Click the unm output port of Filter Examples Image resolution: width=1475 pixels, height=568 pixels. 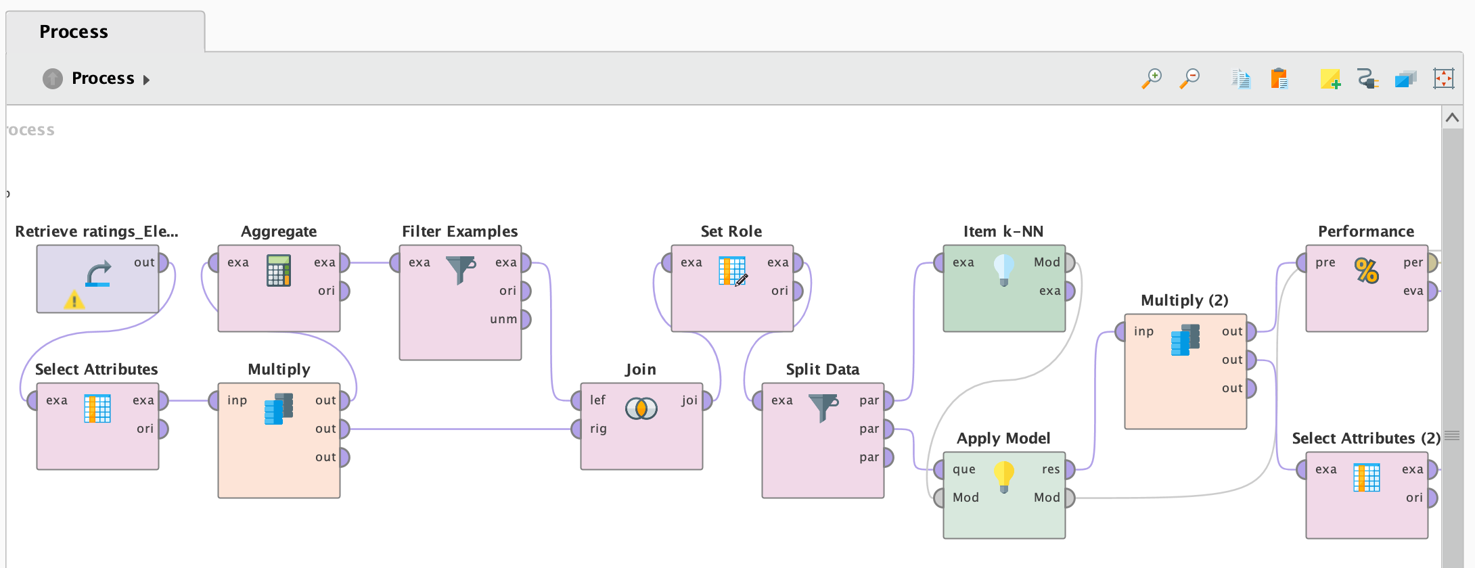click(526, 319)
